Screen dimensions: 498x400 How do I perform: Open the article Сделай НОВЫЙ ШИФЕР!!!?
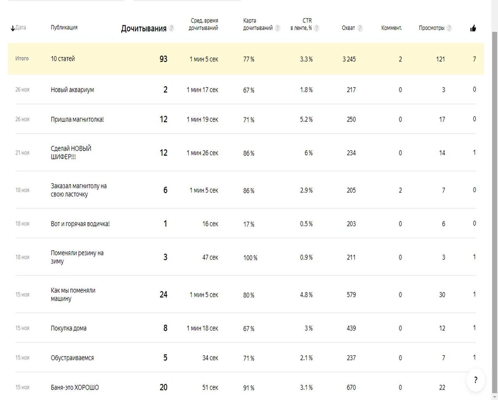click(x=71, y=153)
